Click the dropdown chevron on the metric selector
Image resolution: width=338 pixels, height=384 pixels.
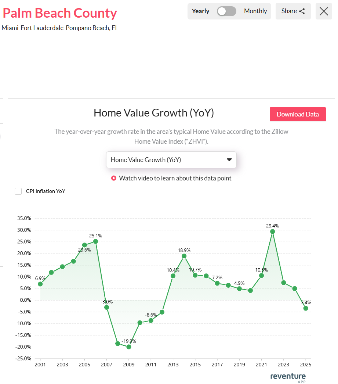click(x=229, y=160)
